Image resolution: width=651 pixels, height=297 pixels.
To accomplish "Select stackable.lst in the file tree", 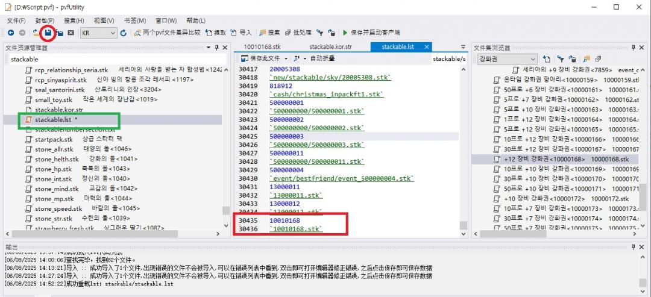I will (53, 120).
